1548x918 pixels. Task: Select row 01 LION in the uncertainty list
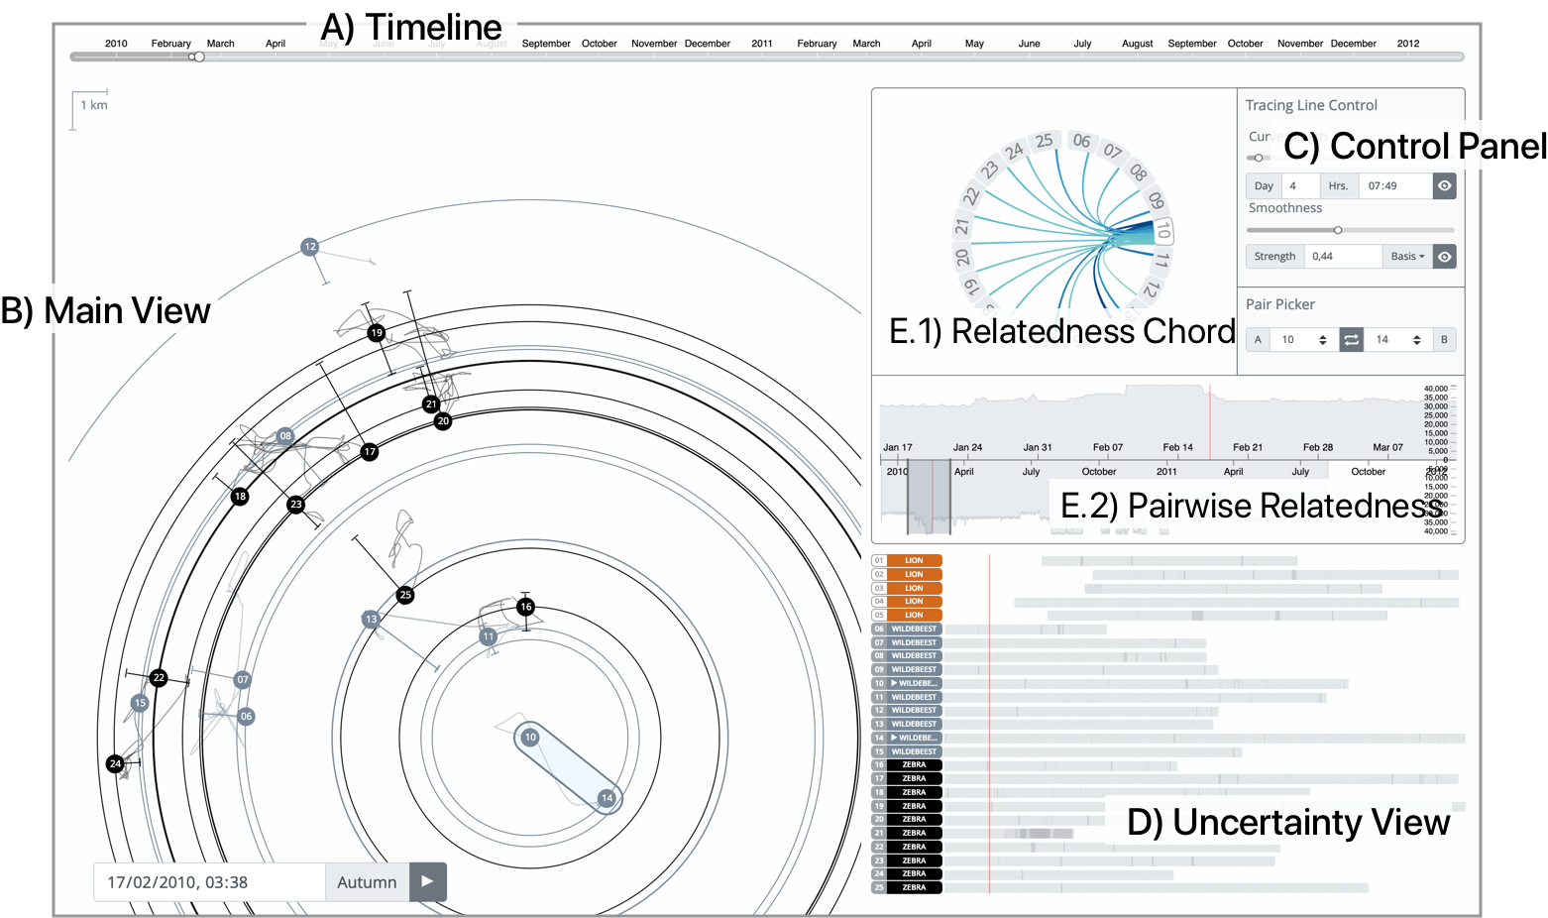point(907,560)
